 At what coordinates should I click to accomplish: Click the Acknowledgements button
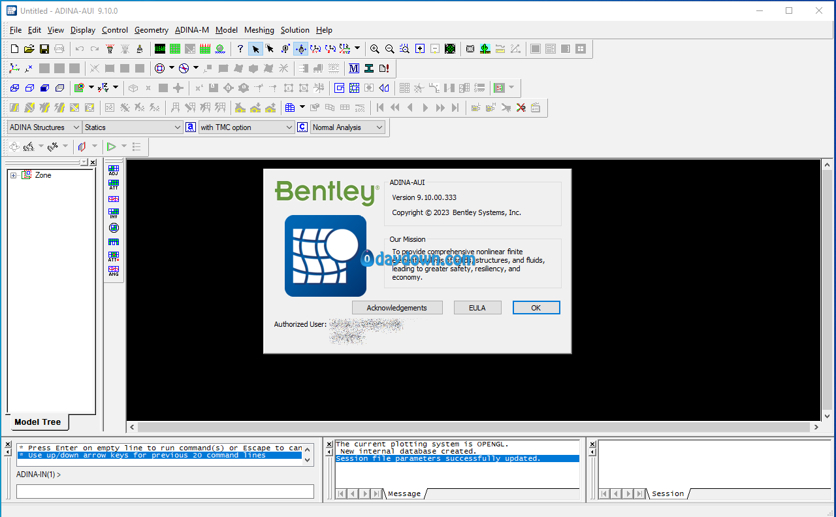397,308
